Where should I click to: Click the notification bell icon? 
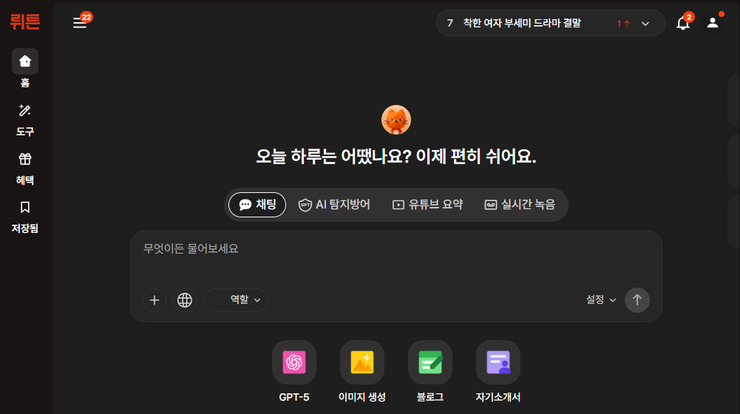pos(683,23)
